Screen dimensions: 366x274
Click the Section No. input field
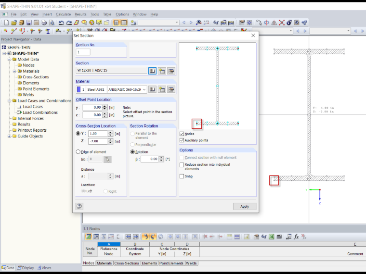click(83, 52)
